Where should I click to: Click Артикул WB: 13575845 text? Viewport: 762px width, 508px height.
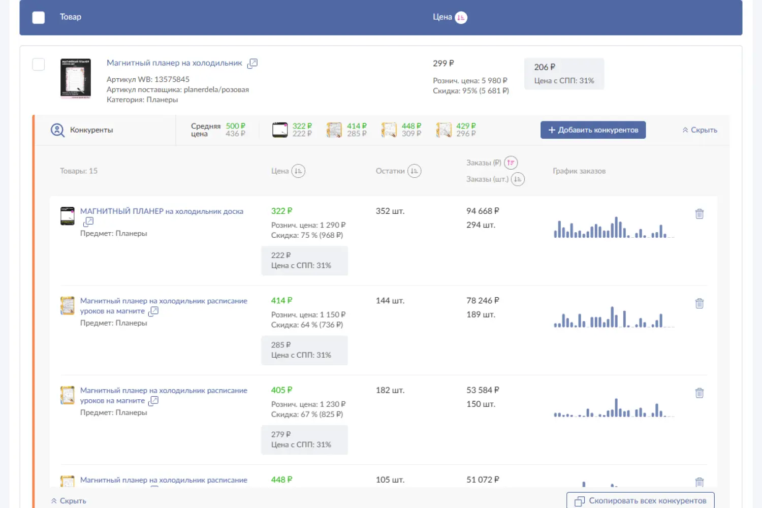click(148, 79)
